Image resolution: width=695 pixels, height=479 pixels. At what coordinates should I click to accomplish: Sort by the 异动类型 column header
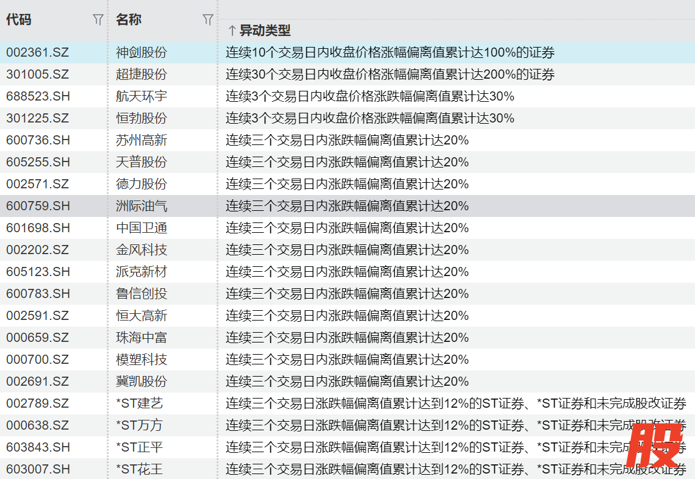(x=264, y=30)
